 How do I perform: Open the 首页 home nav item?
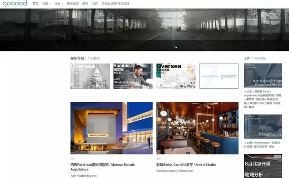(35, 4)
